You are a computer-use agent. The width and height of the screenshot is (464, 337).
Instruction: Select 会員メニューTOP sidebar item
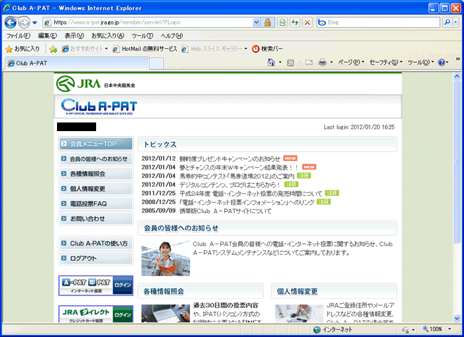click(x=96, y=144)
